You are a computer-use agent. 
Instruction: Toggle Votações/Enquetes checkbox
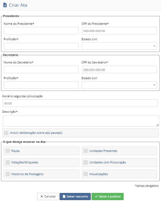pyautogui.click(x=8, y=162)
